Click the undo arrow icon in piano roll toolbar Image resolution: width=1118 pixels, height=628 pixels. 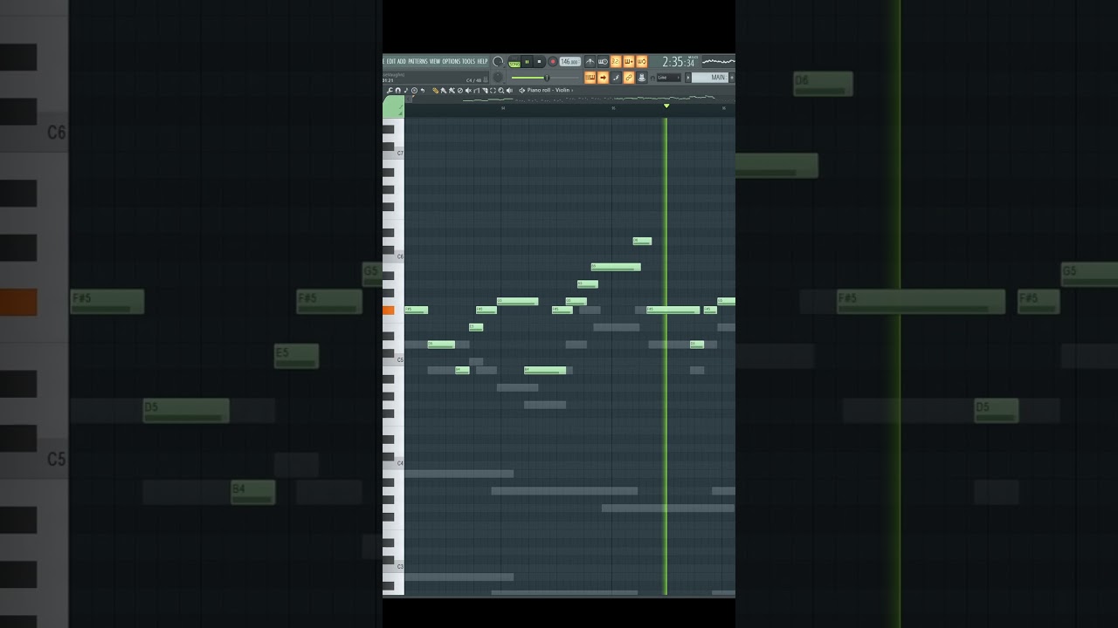click(423, 90)
